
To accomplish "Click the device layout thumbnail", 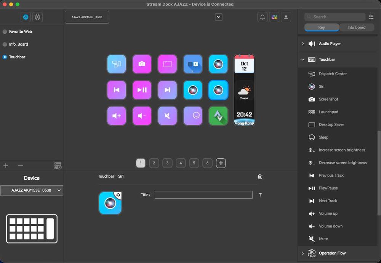I will click(32, 229).
